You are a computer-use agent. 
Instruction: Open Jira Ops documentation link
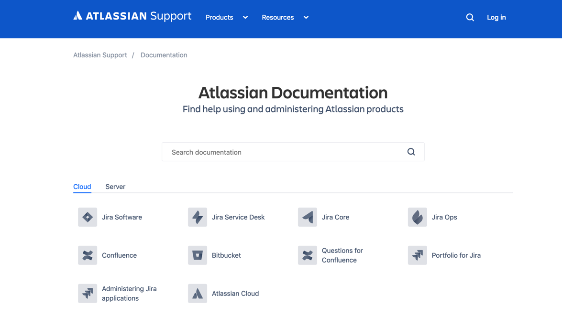point(444,217)
